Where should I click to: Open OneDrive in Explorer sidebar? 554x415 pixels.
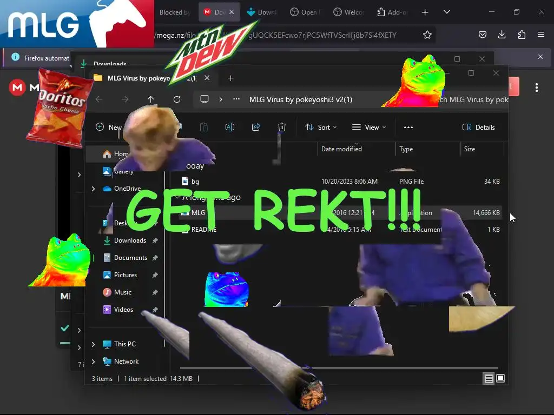[x=121, y=189]
